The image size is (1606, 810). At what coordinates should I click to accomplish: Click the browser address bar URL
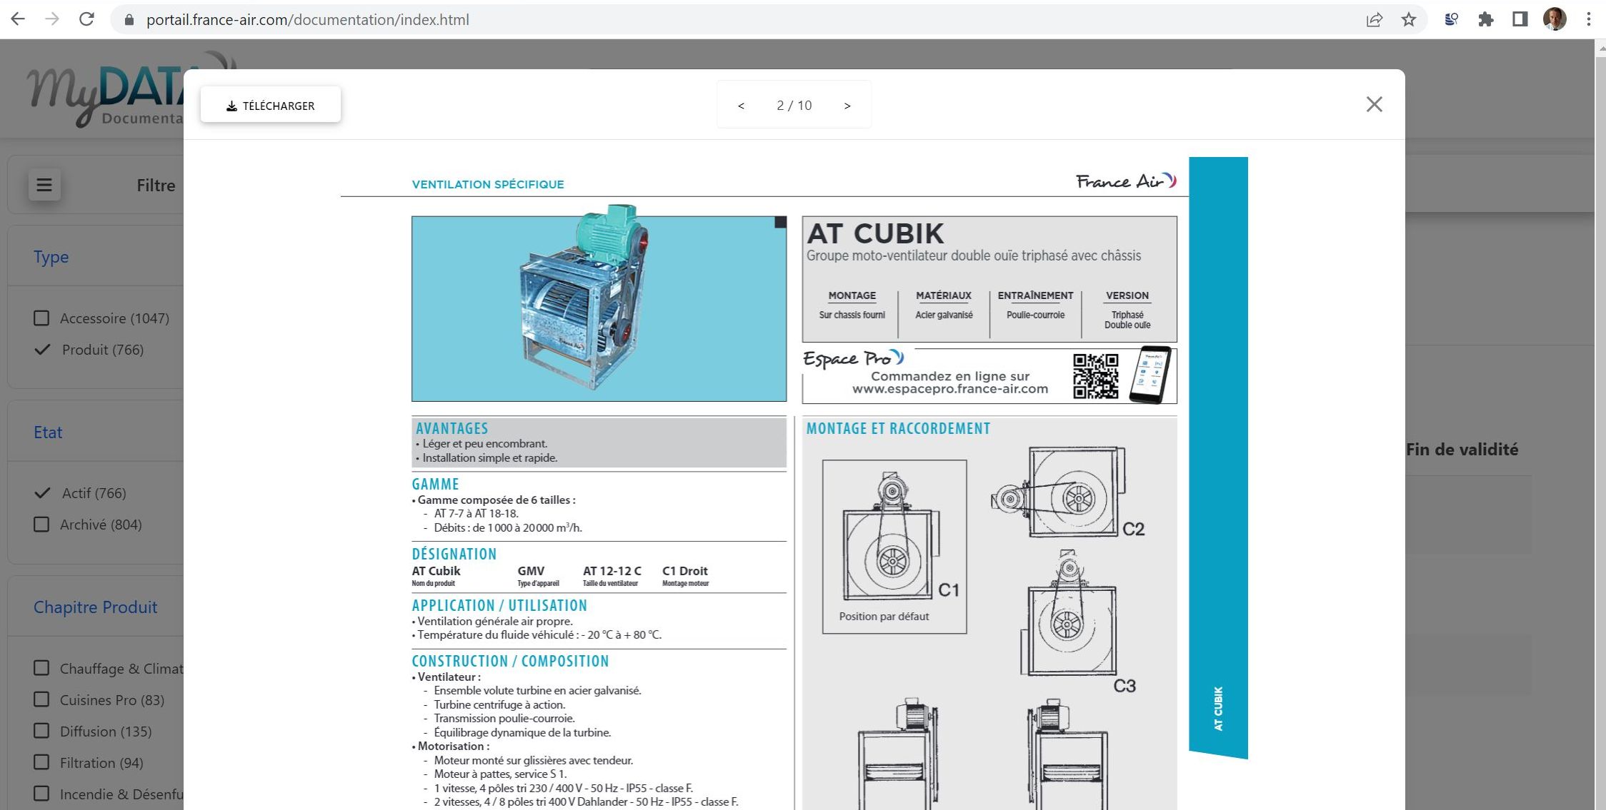(308, 20)
